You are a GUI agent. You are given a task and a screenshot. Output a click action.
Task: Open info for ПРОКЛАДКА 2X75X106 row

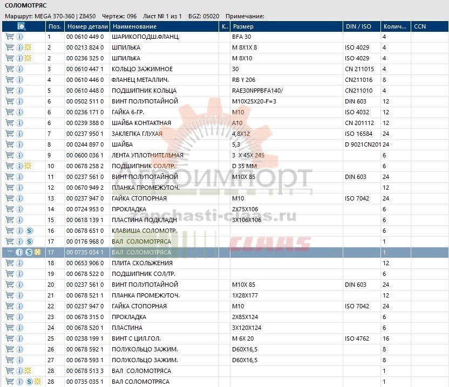coord(19,209)
